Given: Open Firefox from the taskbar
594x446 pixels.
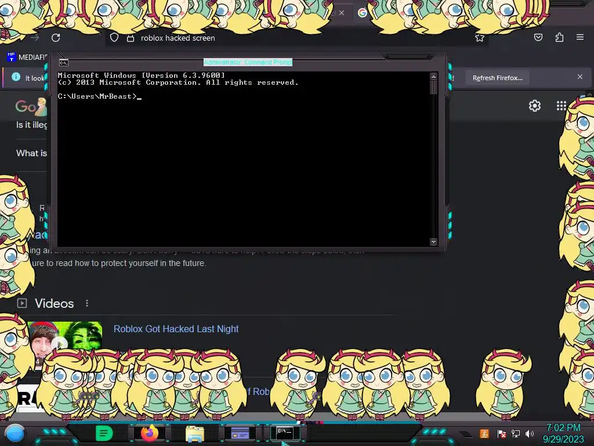Looking at the screenshot, I should pos(149,433).
